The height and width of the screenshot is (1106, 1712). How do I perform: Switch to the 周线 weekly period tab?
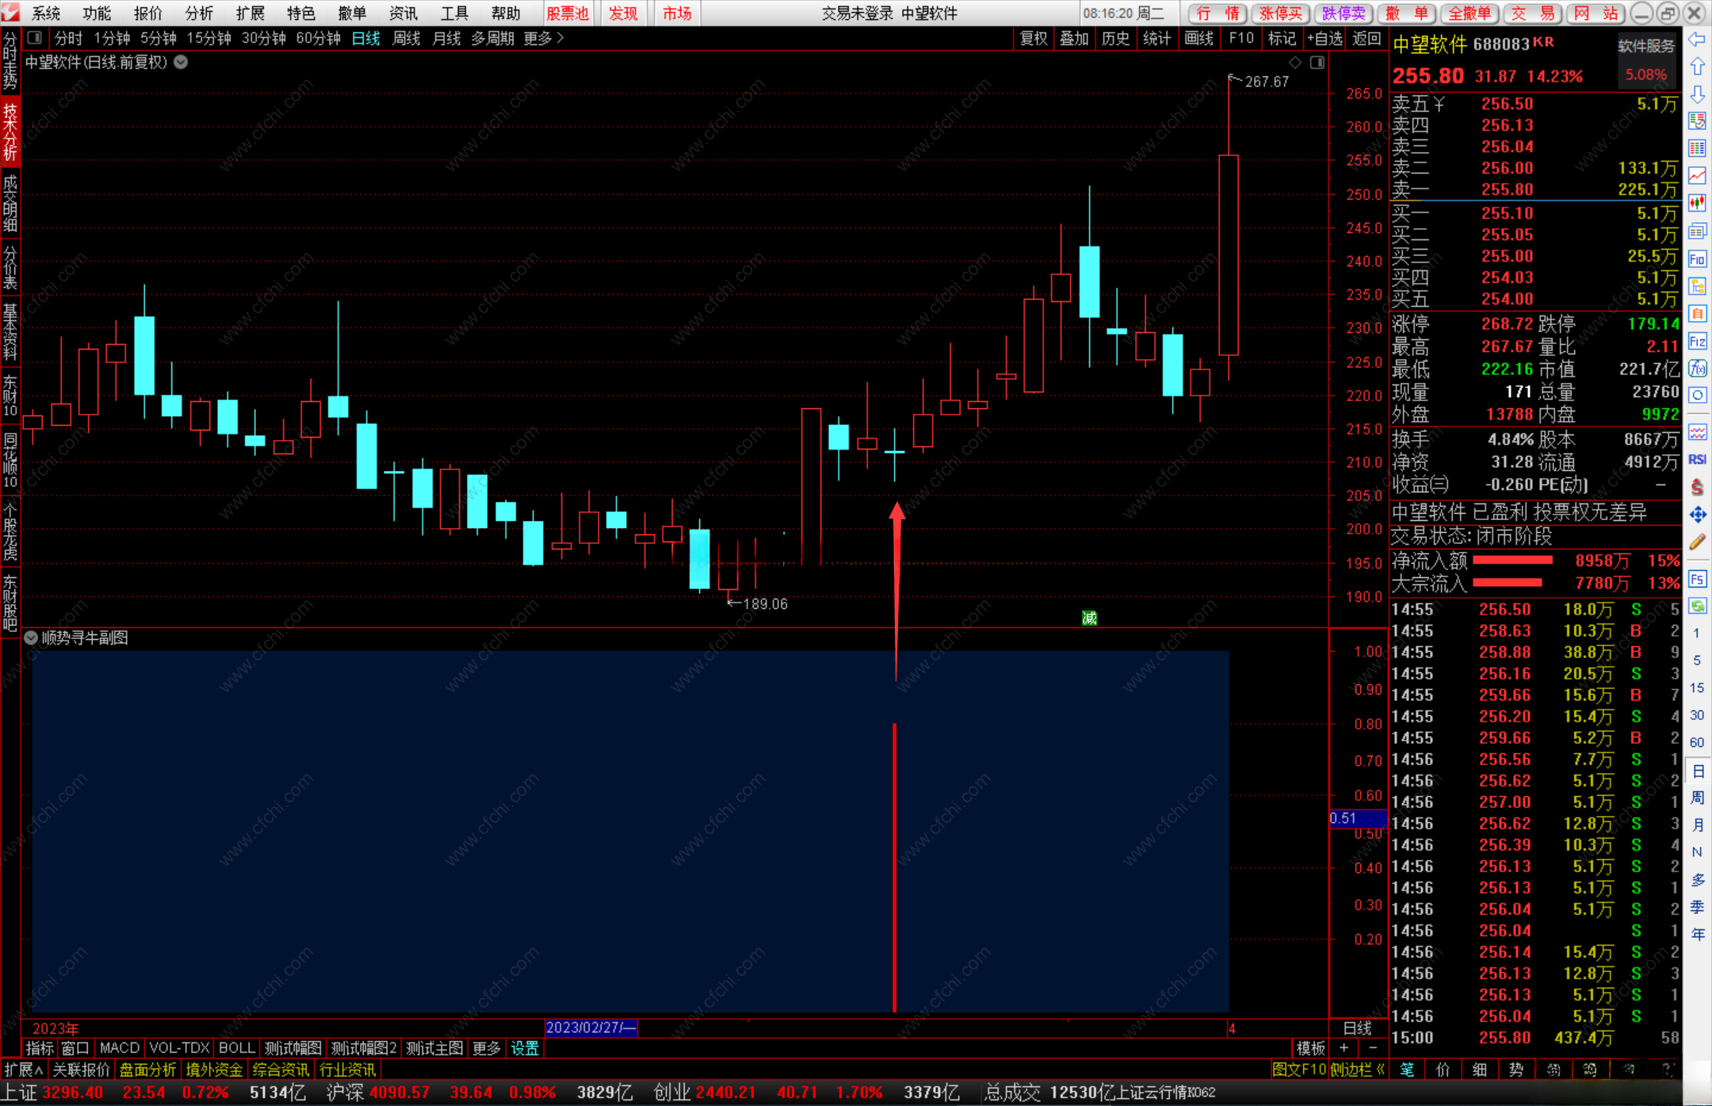click(x=406, y=38)
